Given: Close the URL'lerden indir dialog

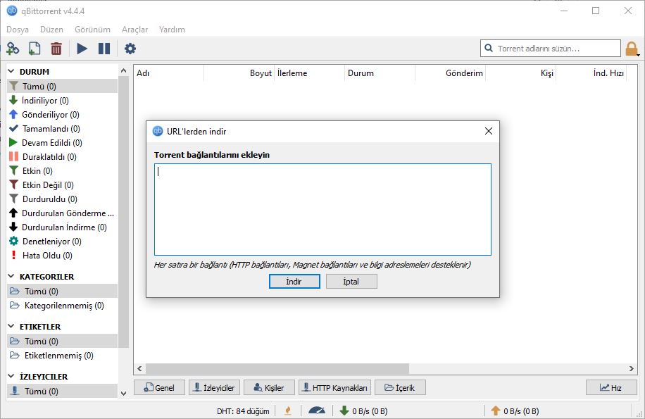Looking at the screenshot, I should coord(488,131).
